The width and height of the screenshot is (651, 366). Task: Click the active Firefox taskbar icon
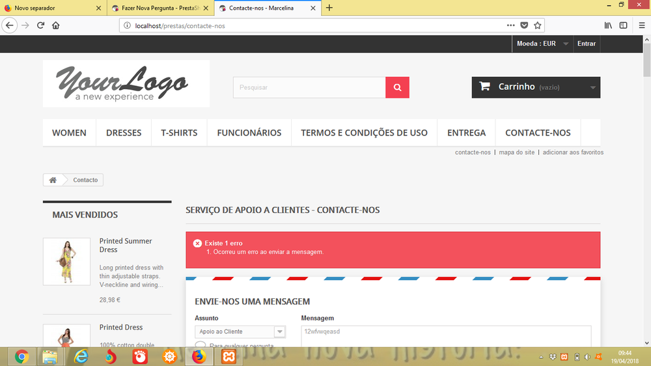(x=199, y=357)
